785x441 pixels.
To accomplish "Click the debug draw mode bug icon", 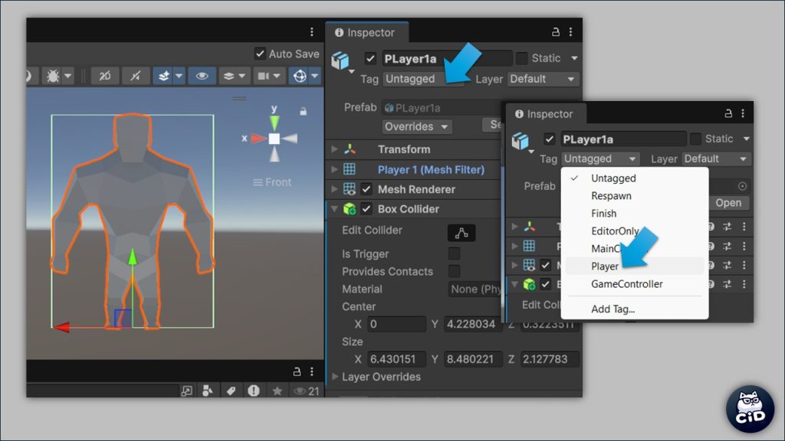I will pos(54,76).
